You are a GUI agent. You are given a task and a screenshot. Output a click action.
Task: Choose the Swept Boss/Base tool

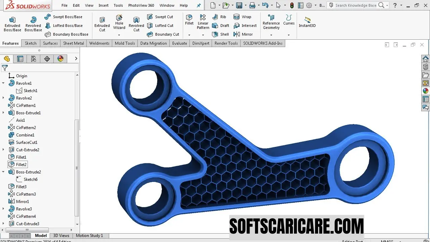63,17
